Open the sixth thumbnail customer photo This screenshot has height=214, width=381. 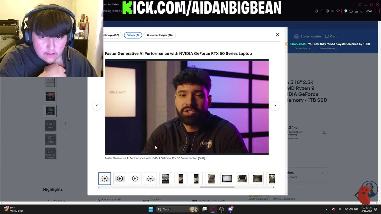point(181,179)
